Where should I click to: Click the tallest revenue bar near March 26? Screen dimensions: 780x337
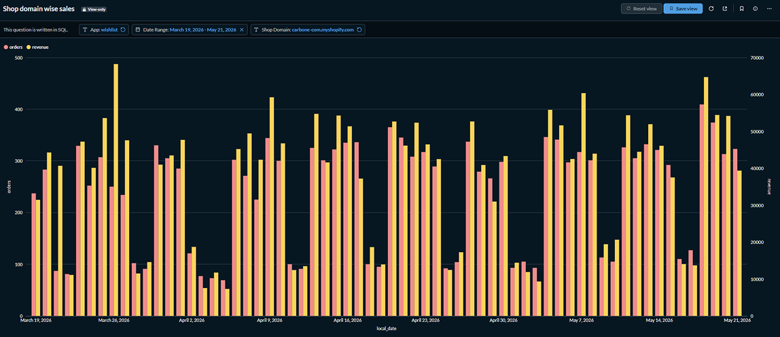coord(116,190)
